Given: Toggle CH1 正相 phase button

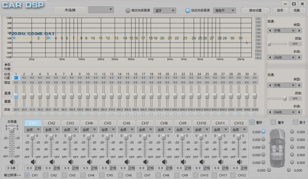Looking at the screenshot, I should [x=38, y=168].
